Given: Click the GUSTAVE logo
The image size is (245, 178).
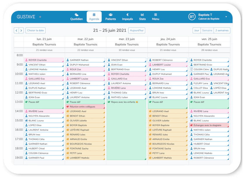Looking at the screenshot, I should click(26, 17).
